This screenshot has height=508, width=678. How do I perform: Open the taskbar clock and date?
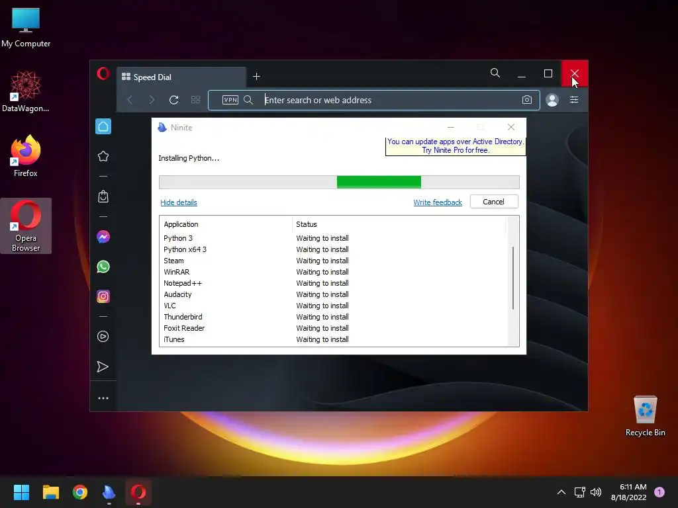pos(629,492)
